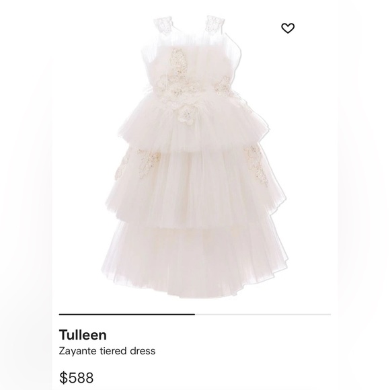Click the $588 price label
390x390 pixels.
(x=77, y=377)
